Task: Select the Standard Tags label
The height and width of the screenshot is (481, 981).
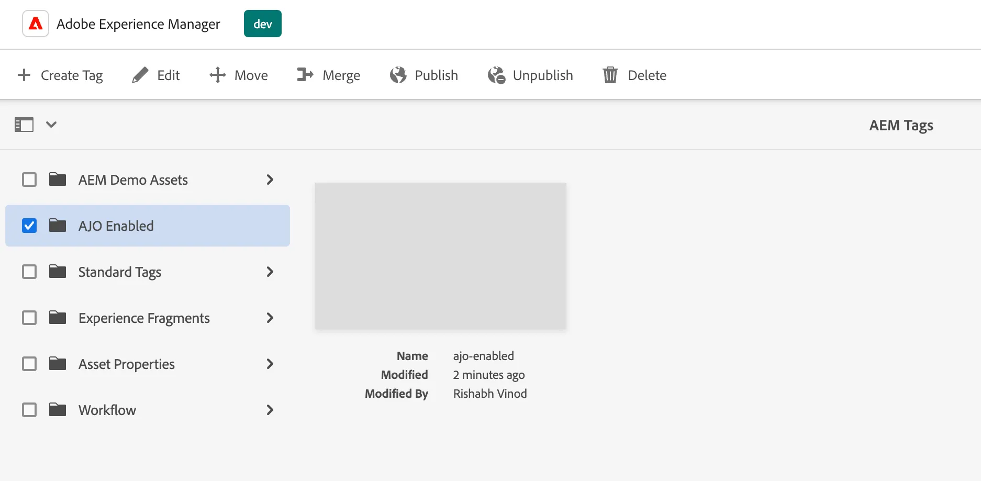Action: (120, 272)
